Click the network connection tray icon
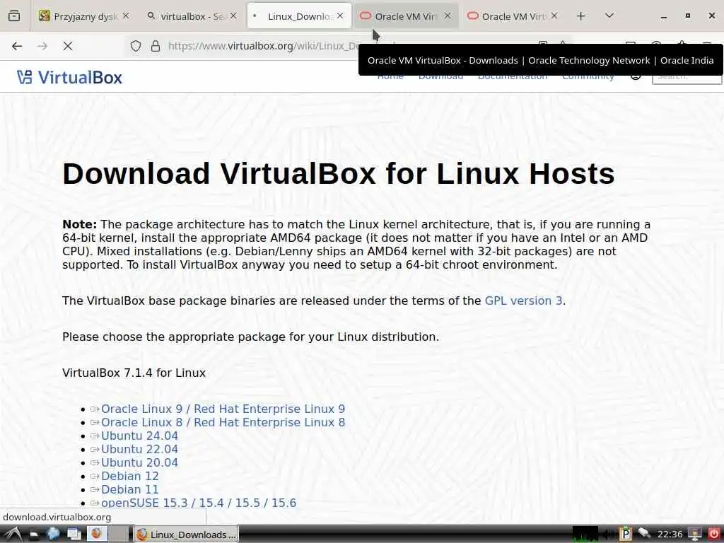Viewport: 724px width, 543px height. coord(644,533)
